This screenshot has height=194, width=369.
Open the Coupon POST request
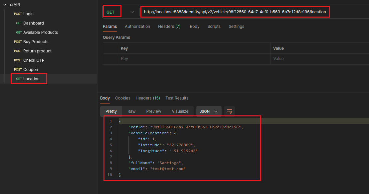pos(30,70)
